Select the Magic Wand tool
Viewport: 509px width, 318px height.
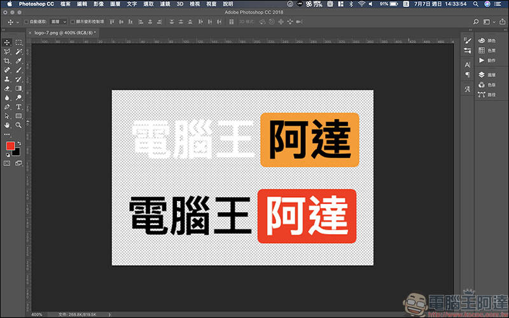tap(18, 52)
